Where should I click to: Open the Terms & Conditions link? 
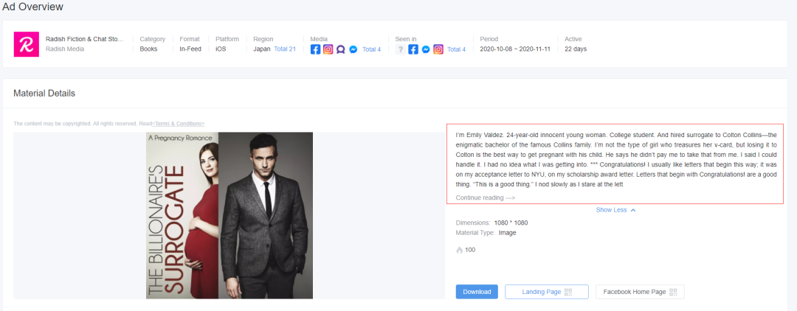point(178,123)
